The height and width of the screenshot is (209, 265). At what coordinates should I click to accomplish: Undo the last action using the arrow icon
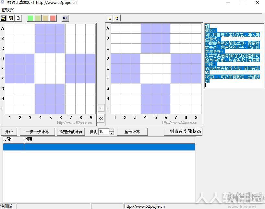click(65, 18)
